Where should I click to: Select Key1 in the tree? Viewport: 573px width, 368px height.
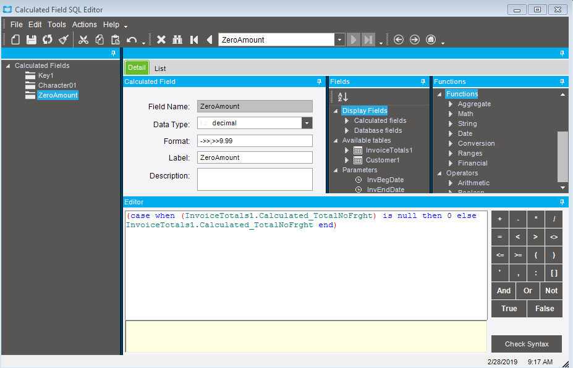click(46, 75)
